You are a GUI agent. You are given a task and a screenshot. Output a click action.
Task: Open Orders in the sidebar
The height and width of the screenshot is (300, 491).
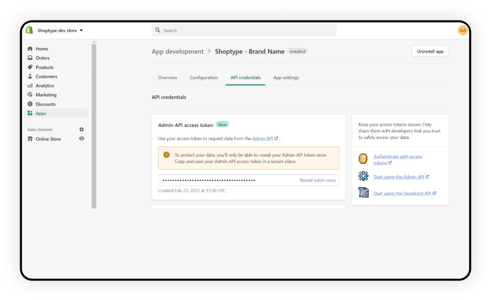click(42, 58)
